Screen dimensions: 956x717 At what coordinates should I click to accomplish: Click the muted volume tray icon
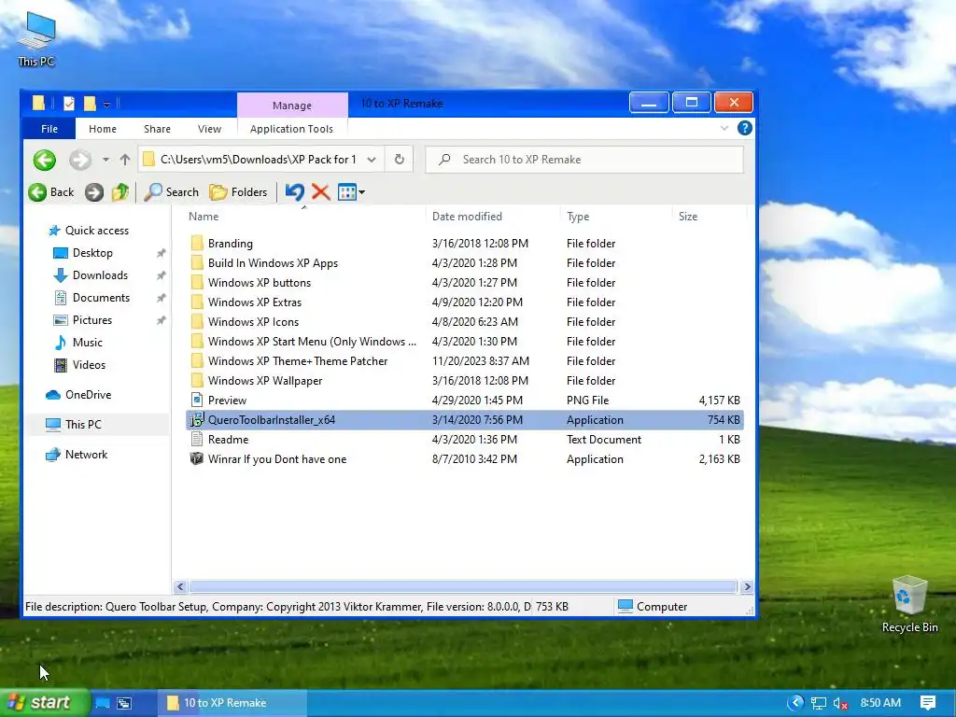(x=841, y=703)
